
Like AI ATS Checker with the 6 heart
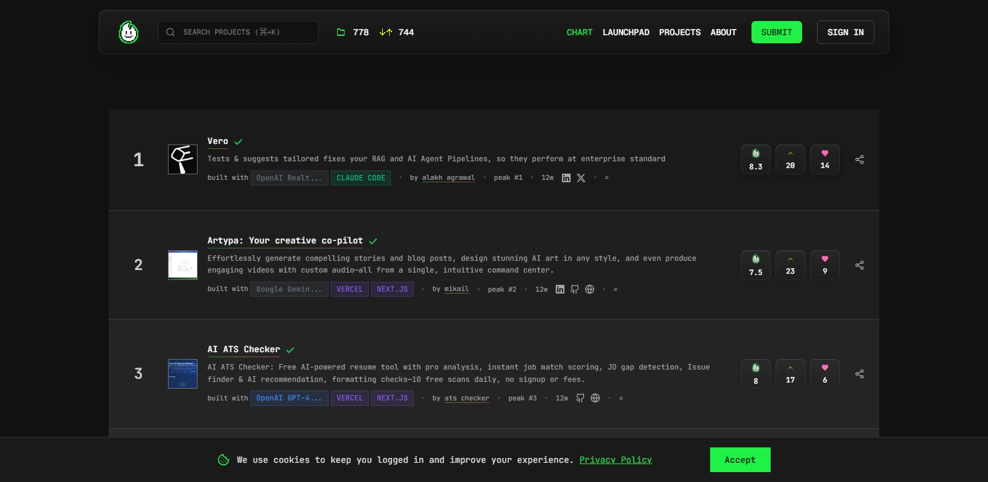click(825, 374)
